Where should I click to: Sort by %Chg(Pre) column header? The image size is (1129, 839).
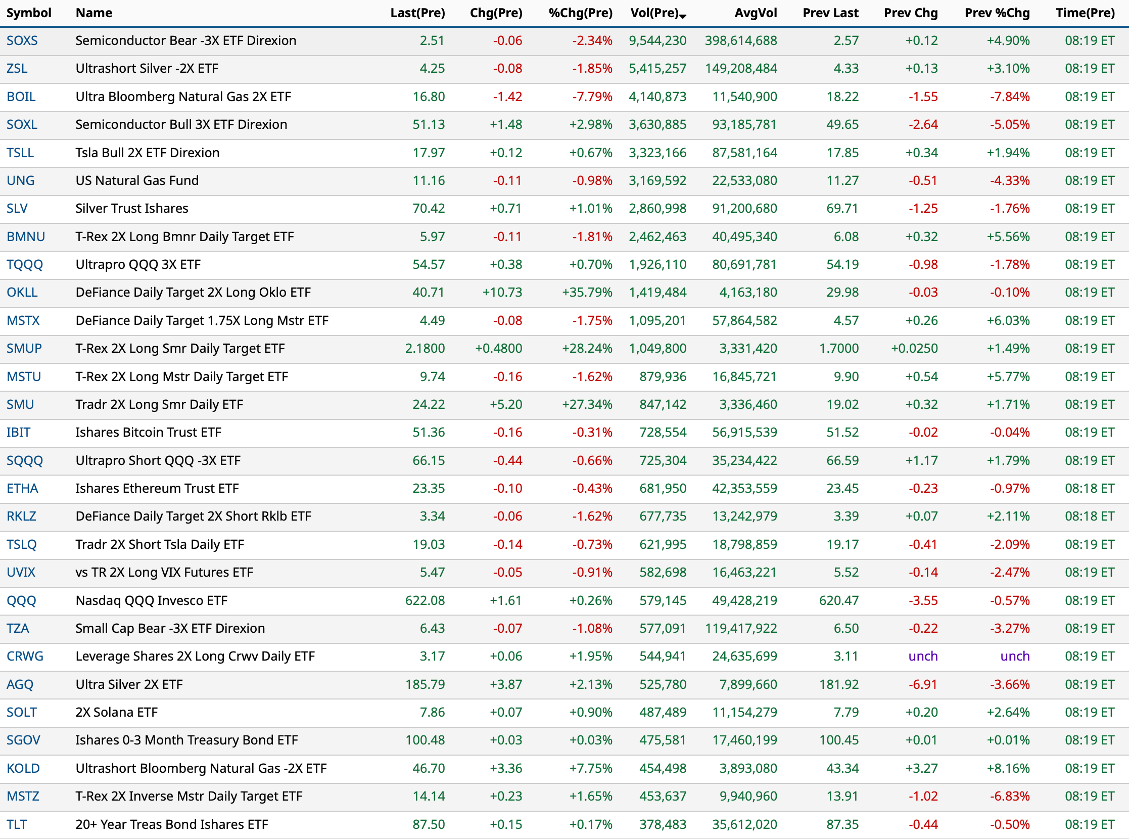pyautogui.click(x=580, y=13)
